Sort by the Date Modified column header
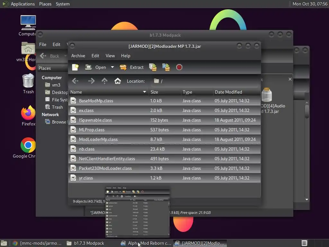The height and width of the screenshot is (247, 329). [237, 92]
